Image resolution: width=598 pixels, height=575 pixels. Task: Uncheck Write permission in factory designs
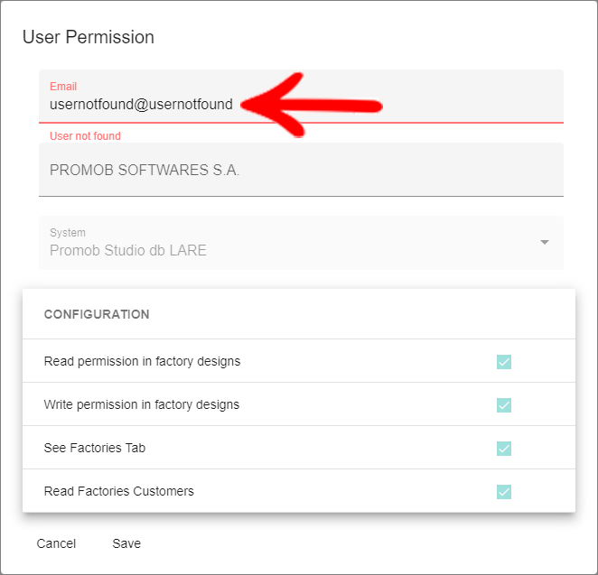click(x=504, y=405)
